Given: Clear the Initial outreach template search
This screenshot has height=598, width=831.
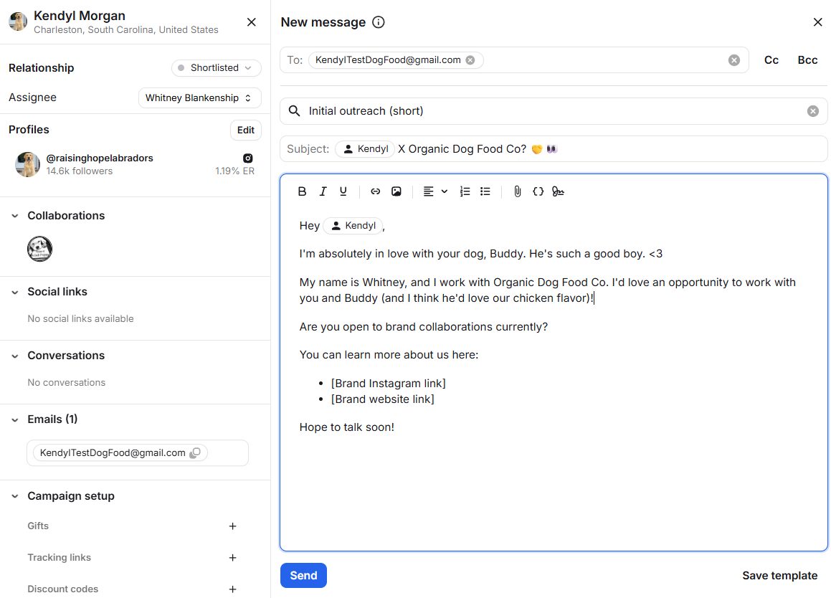Looking at the screenshot, I should 813,111.
